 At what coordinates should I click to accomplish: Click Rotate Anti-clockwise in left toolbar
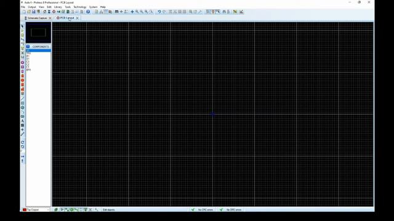[22, 147]
